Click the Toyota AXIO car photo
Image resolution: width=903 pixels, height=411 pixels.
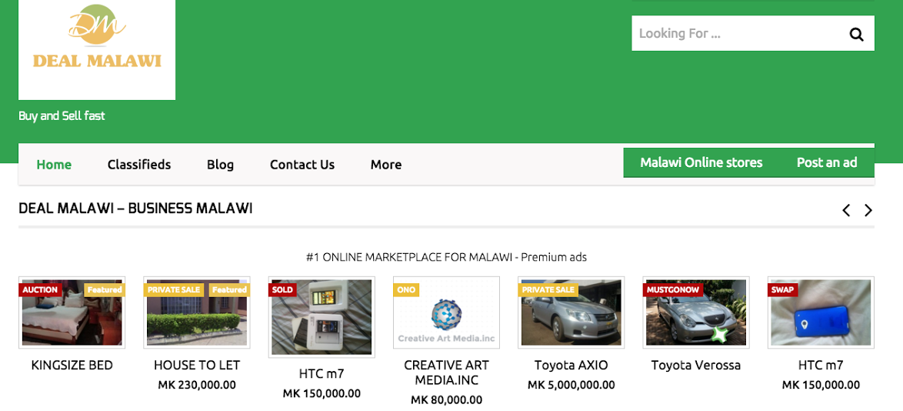coord(571,312)
